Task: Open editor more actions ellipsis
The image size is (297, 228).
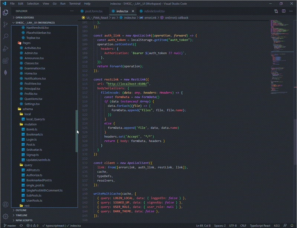Action: [x=291, y=11]
